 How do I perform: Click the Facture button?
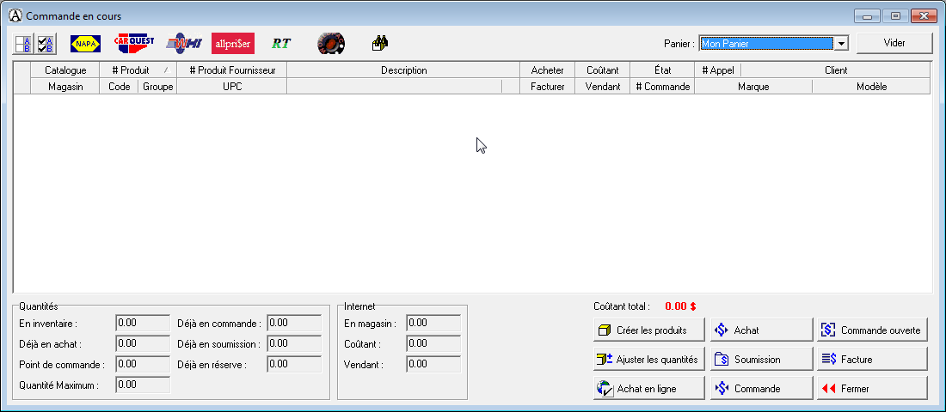872,359
